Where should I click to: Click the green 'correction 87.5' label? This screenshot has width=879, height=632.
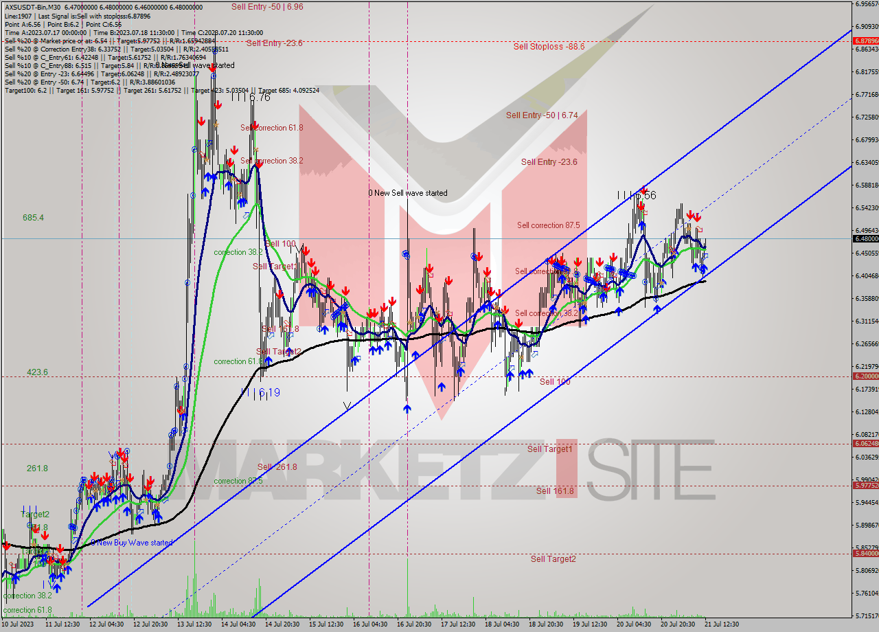click(238, 481)
